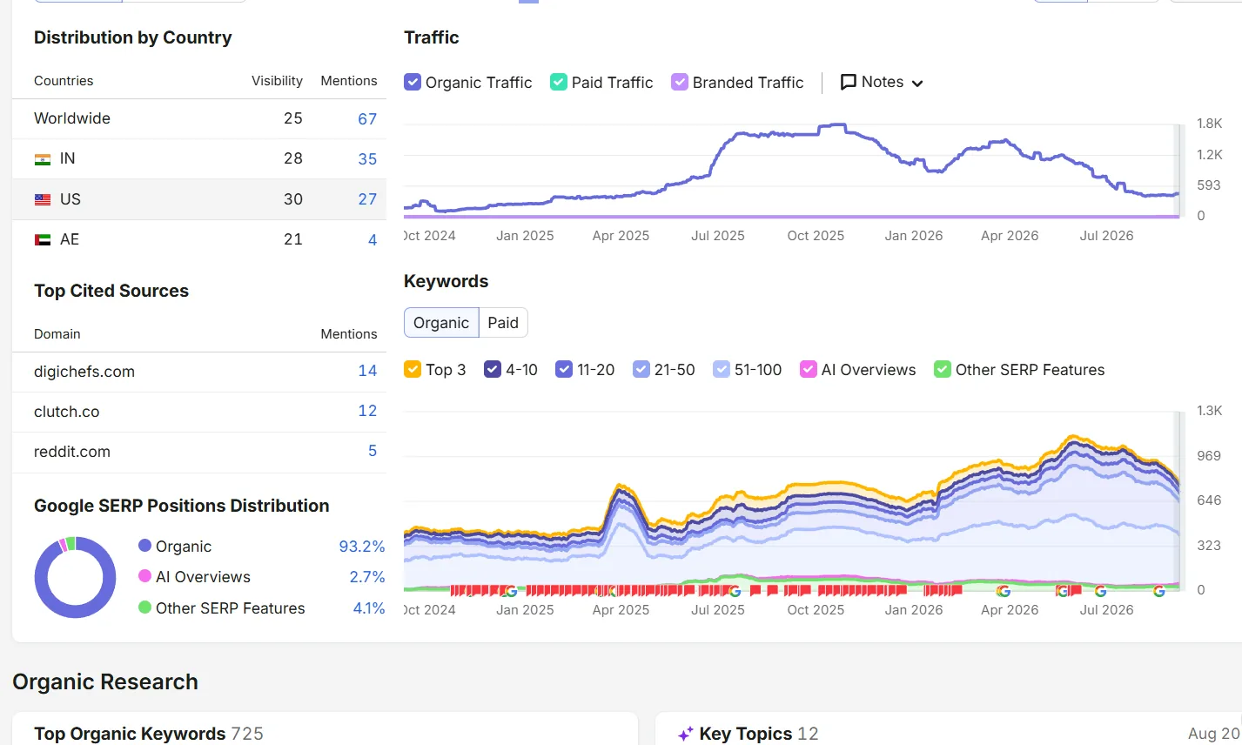The height and width of the screenshot is (745, 1242).
Task: Click the AI Overviews 2.7% value
Action: [x=367, y=577]
